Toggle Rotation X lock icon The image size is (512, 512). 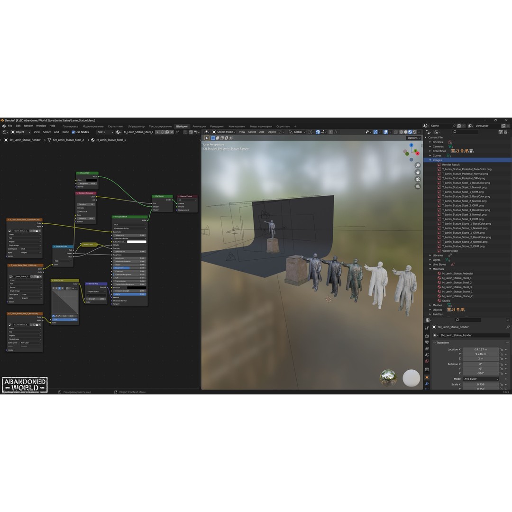[502, 364]
